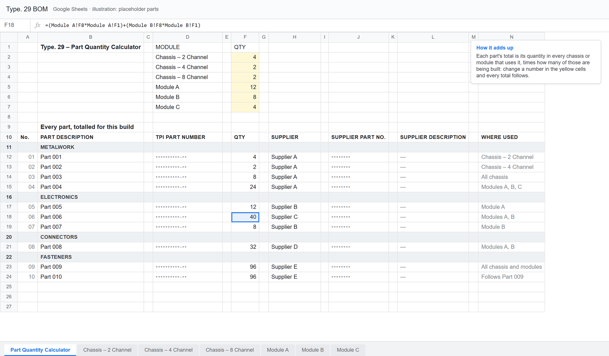
Task: Click the 'Every part, totalled for this build' cell
Action: pos(90,127)
